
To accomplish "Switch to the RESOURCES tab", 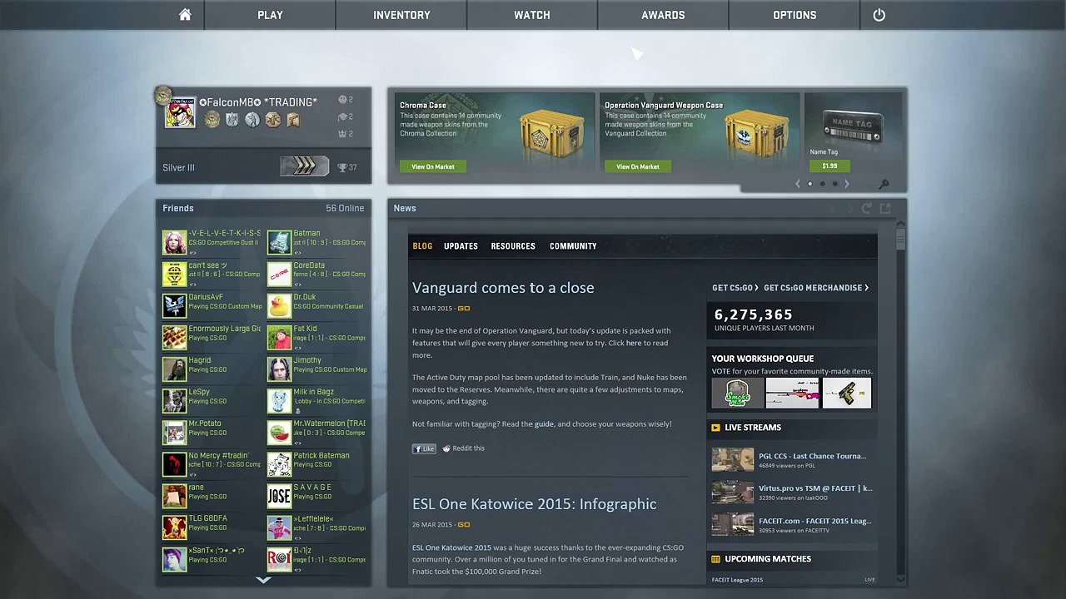I will pyautogui.click(x=513, y=246).
